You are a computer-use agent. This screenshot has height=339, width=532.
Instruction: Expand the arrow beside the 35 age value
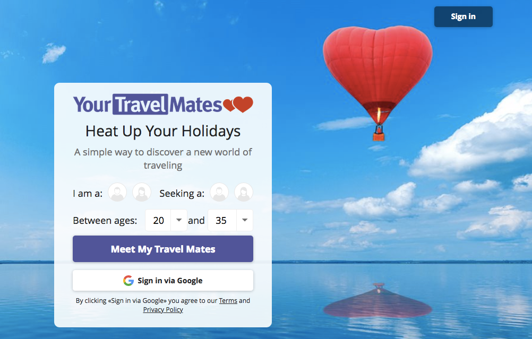click(245, 220)
